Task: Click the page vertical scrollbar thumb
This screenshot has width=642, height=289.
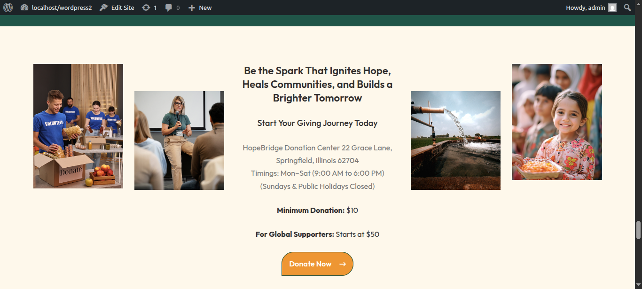Action: coord(638,230)
